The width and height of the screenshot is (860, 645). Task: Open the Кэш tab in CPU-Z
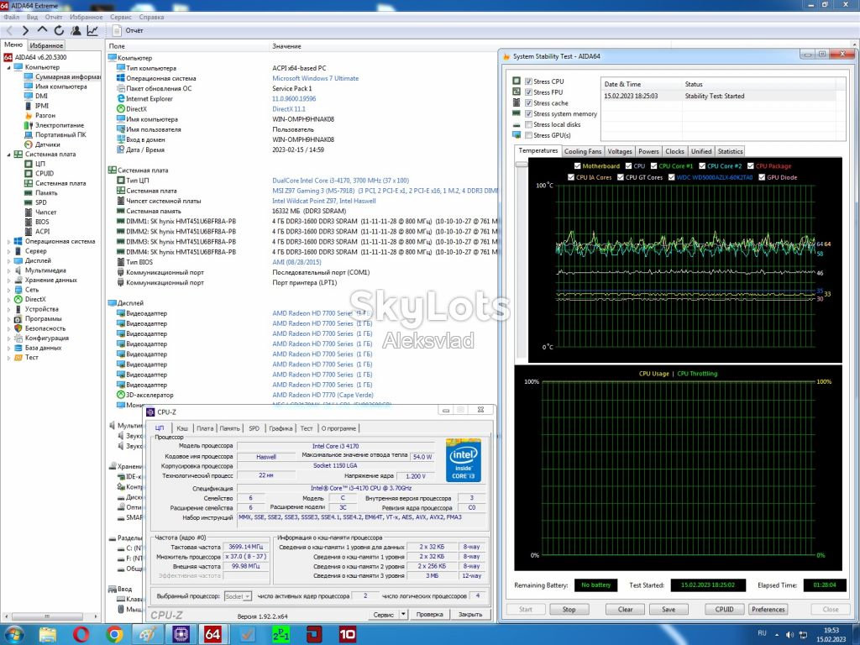tap(182, 428)
